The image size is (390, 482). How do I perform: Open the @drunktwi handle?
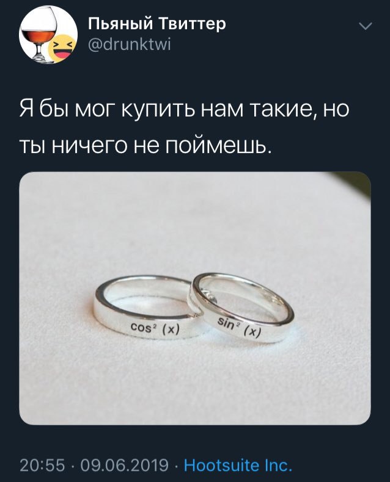coord(130,46)
